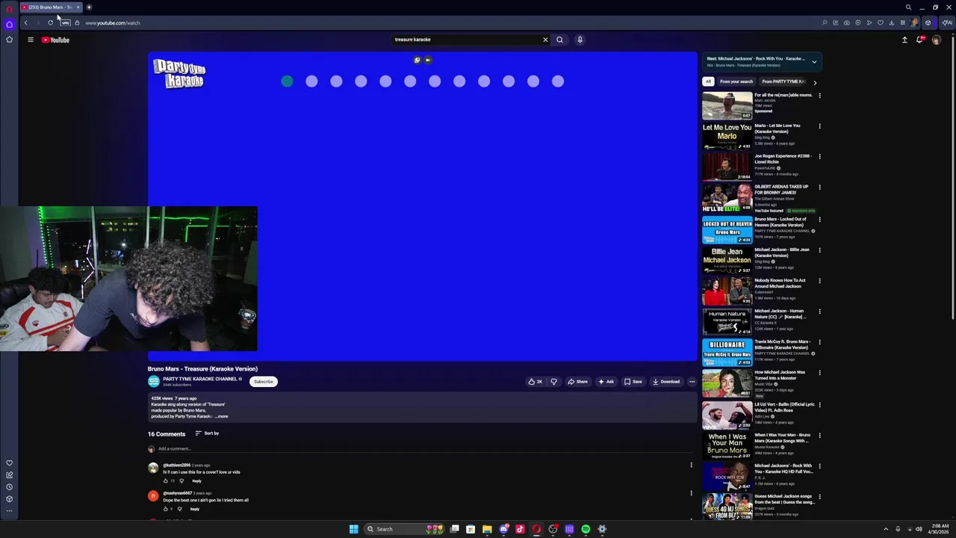Dislike the video with thumbs-down

(553, 382)
